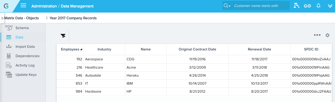Open the hierarchy sitemap icon in header
335x102 pixels.
tap(297, 6)
